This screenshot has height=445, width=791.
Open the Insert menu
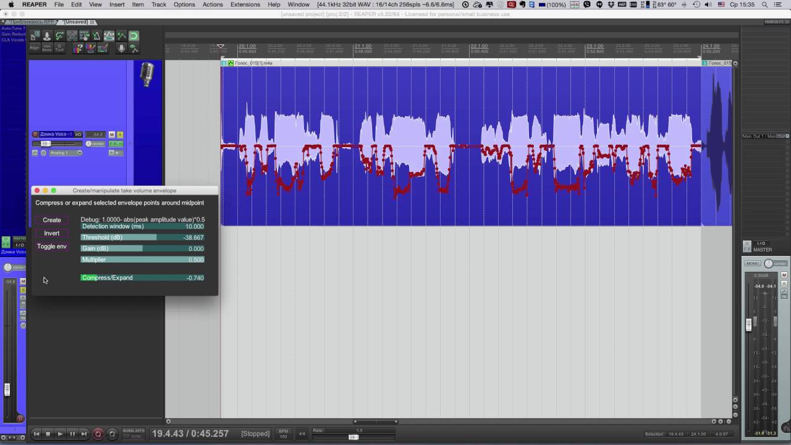pos(117,4)
